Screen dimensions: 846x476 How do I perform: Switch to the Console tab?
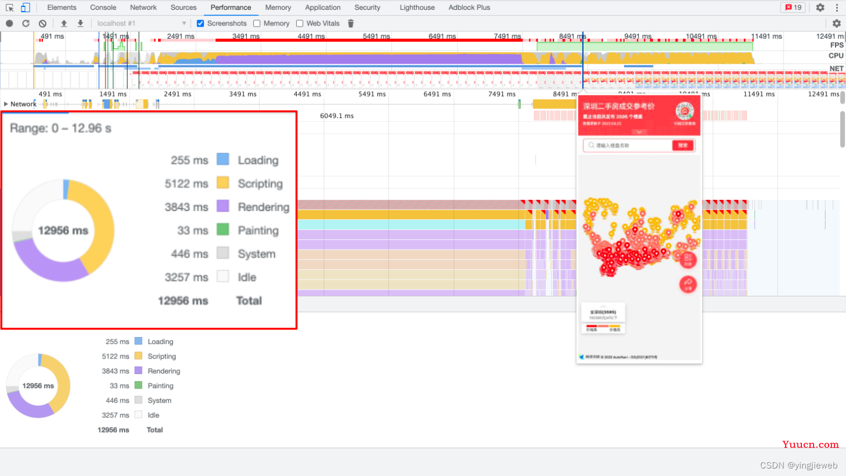(103, 8)
